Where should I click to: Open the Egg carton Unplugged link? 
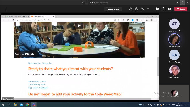pyautogui.click(x=38, y=88)
